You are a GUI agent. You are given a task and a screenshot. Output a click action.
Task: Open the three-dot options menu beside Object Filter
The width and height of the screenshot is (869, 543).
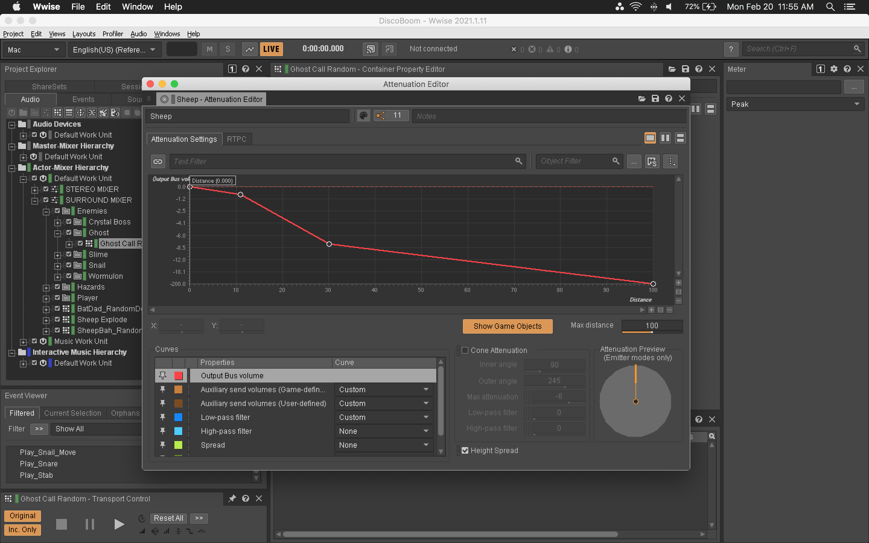pos(670,162)
